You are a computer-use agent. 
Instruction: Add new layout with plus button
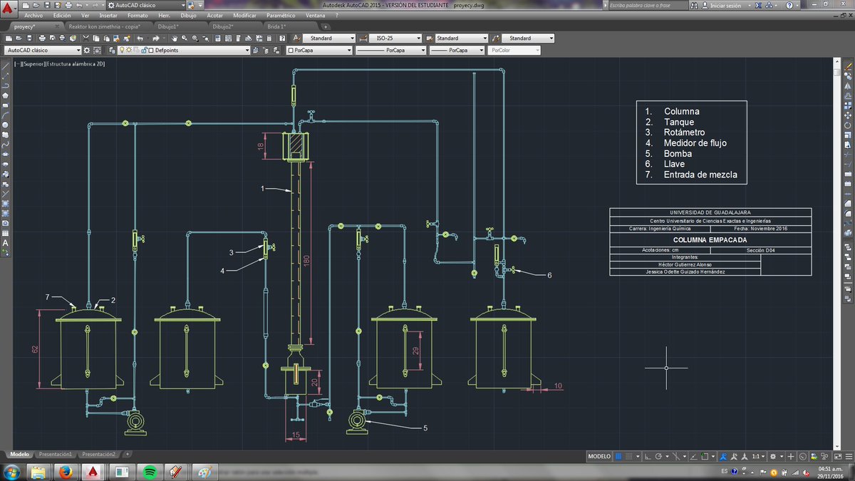[128, 454]
